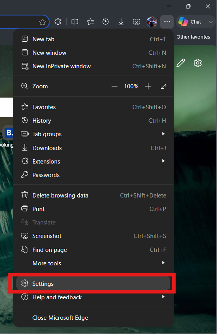Open a New InPrivate window
Viewport: 217px width, 334px height.
93,66
